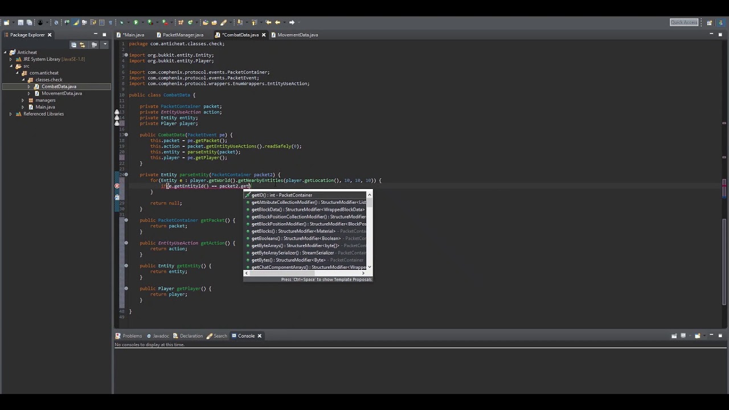Click the Save All toolbar icon
Screen dimensions: 729x410
click(29, 22)
